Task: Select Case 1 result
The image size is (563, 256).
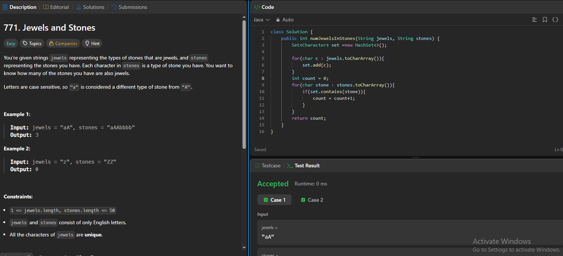Action: [x=274, y=200]
